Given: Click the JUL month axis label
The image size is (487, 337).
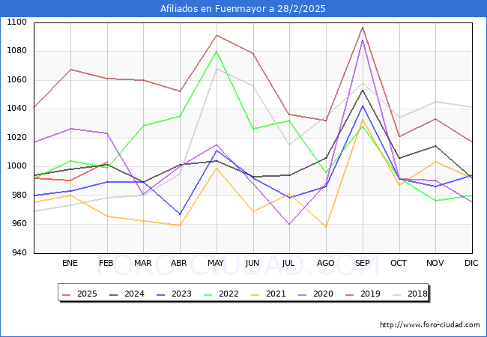Looking at the screenshot, I should 288,263.
